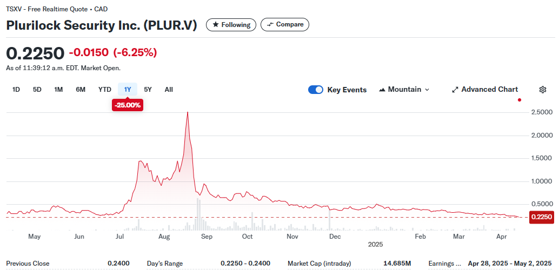Open the Advanced Chart view
Viewport: 559px width, 270px height.
click(485, 90)
